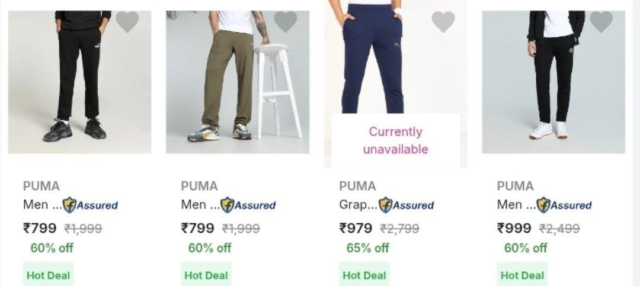Click Assured badge on olive pants listing
Screen dimensions: 640x286
click(248, 205)
